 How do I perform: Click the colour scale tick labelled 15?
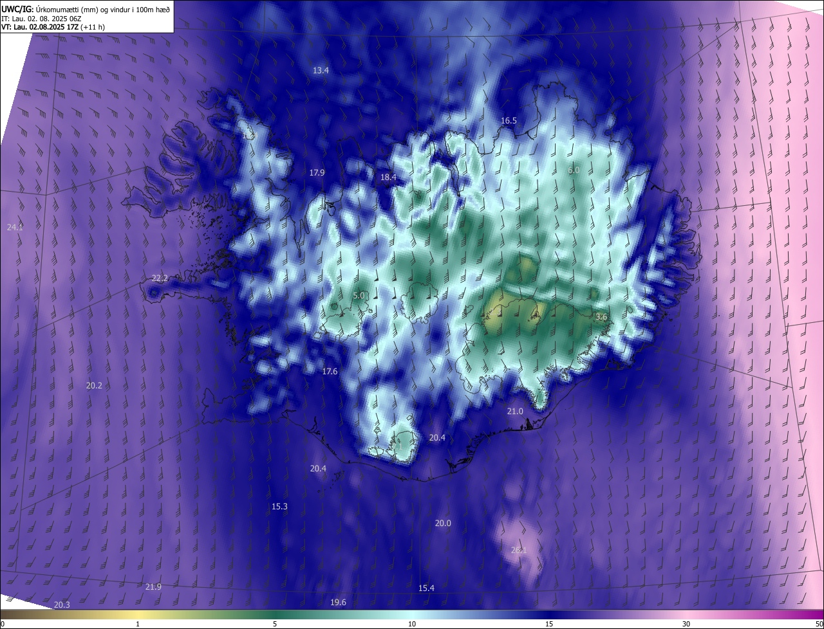[549, 624]
